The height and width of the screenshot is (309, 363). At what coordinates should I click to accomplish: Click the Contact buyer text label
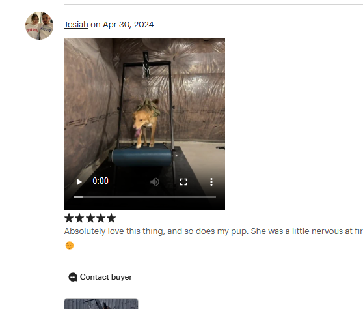pos(106,277)
